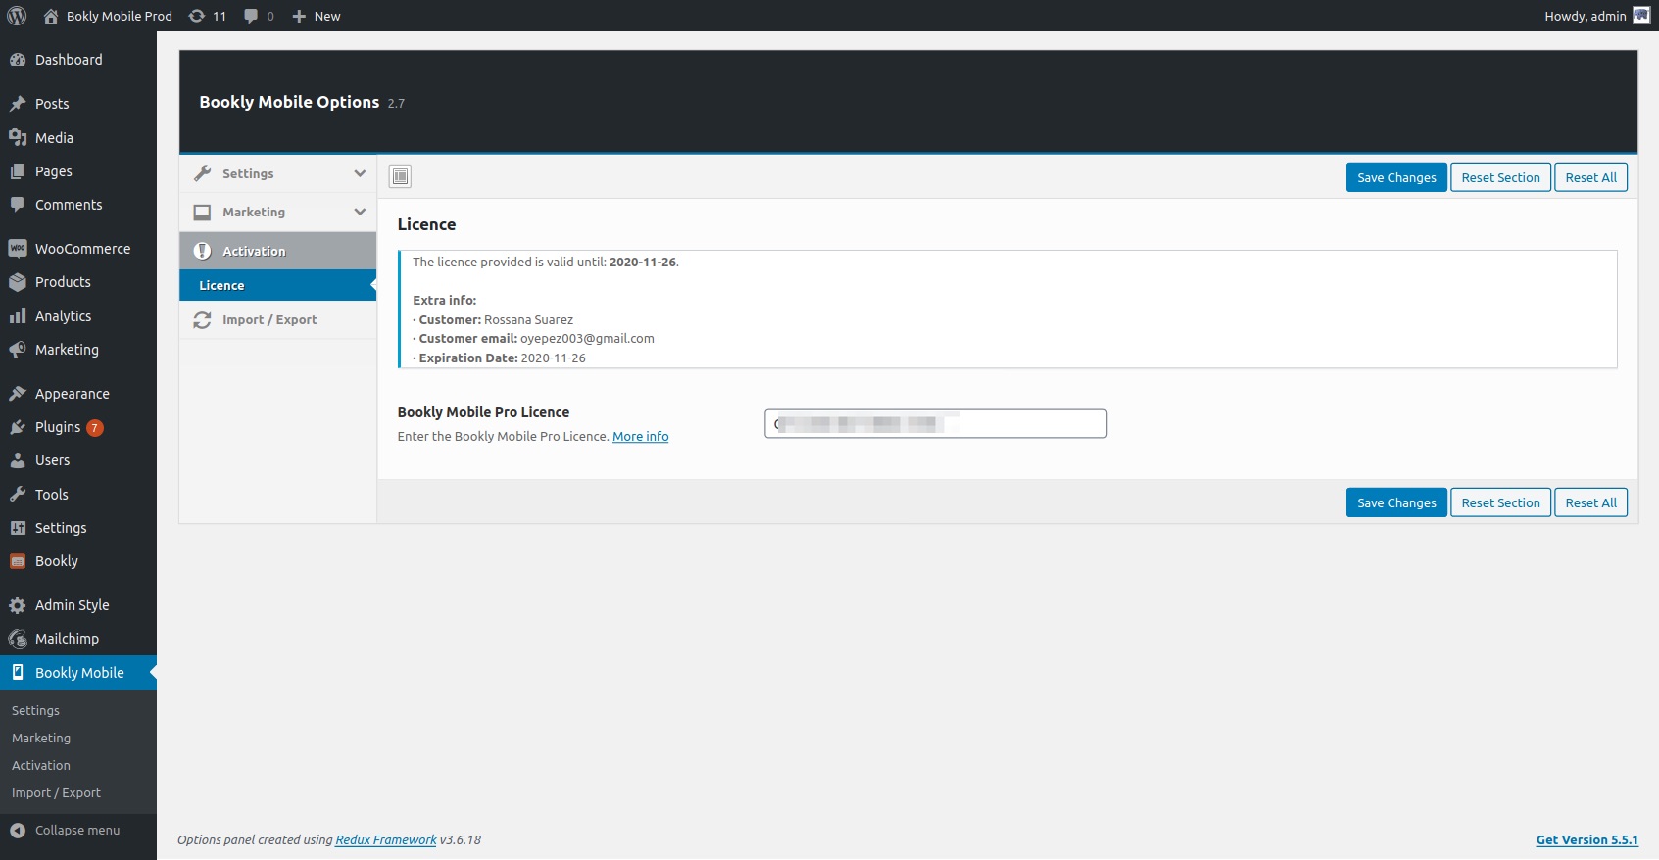Click the Bookly Mobile Options heading
Viewport: 1659px width, 860px height.
tap(289, 102)
